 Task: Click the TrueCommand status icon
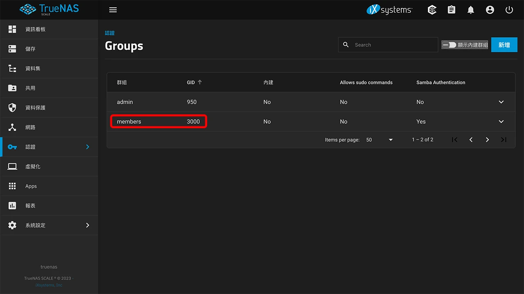(432, 10)
